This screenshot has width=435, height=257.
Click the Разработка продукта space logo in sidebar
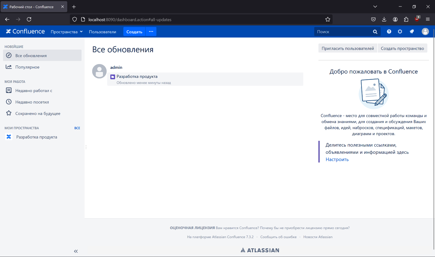pos(9,137)
